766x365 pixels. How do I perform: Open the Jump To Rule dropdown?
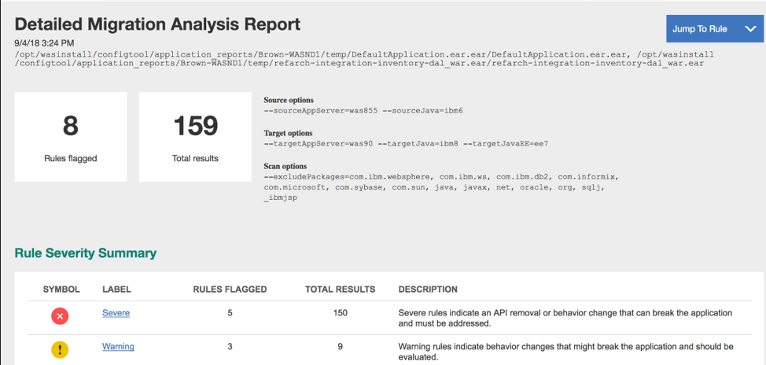(700, 29)
